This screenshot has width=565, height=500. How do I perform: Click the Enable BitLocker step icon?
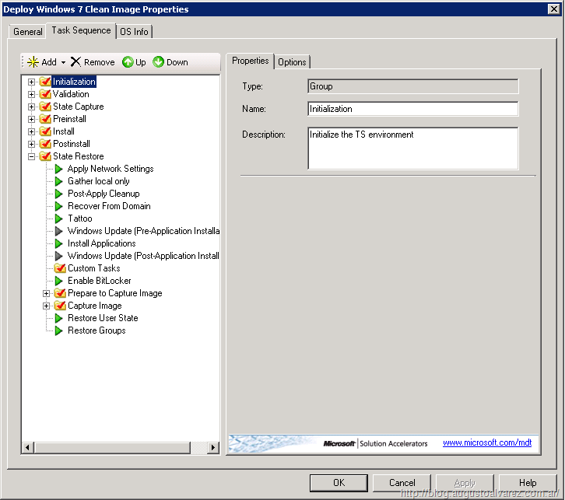click(x=59, y=281)
